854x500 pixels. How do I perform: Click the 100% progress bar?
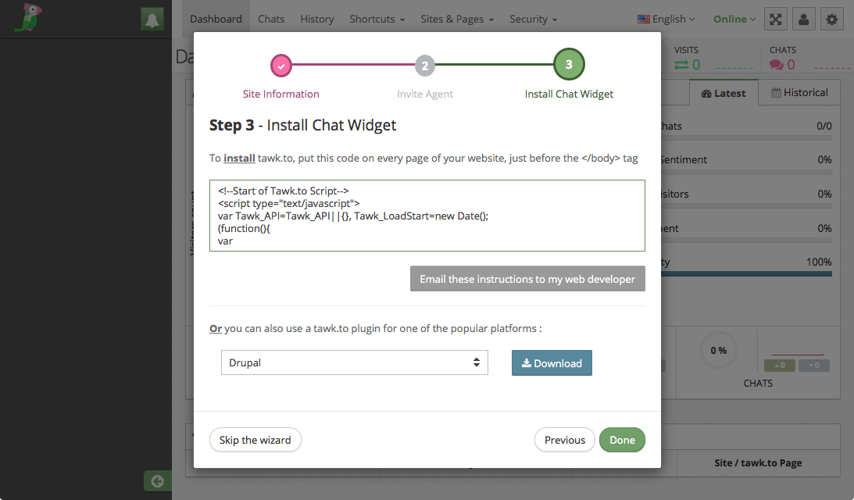pyautogui.click(x=746, y=274)
